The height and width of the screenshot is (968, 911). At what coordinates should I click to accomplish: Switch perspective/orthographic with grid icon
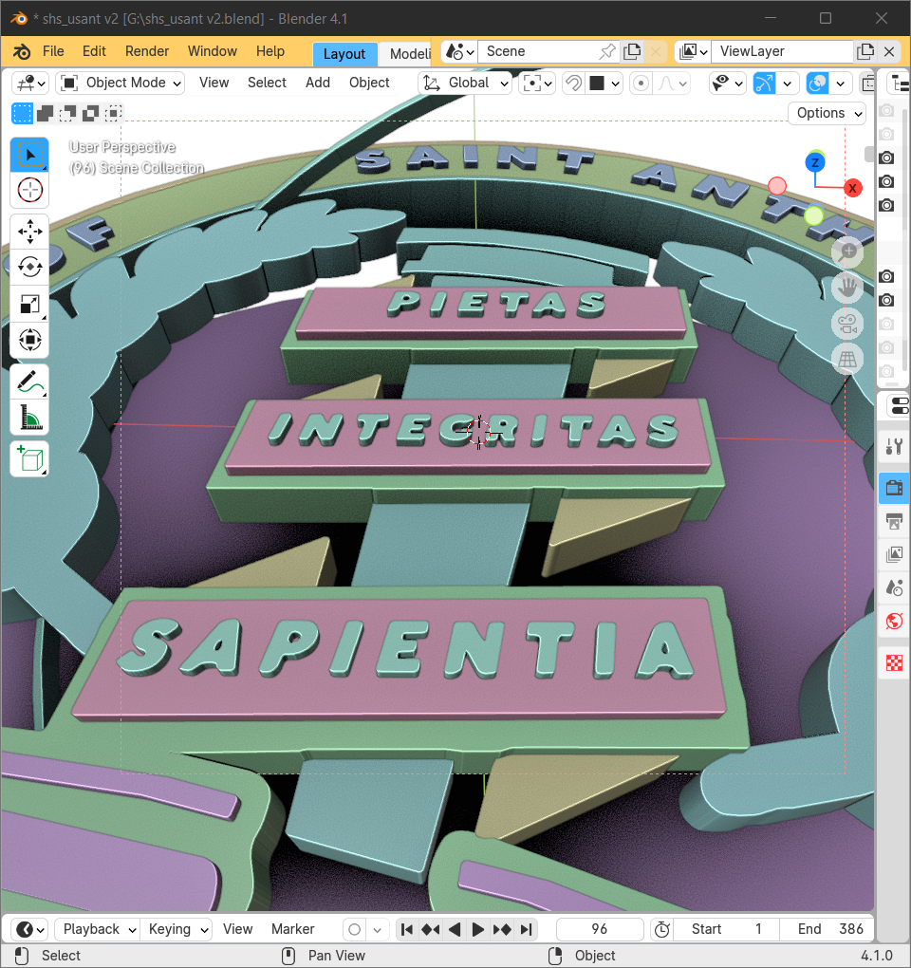847,360
